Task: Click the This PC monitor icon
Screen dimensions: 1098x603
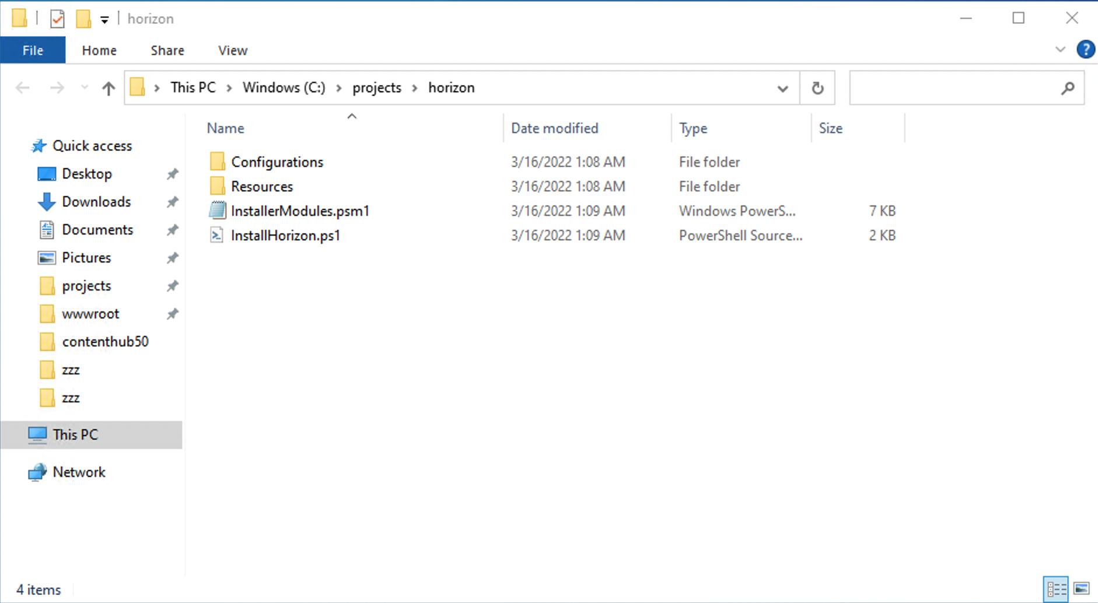Action: tap(37, 435)
